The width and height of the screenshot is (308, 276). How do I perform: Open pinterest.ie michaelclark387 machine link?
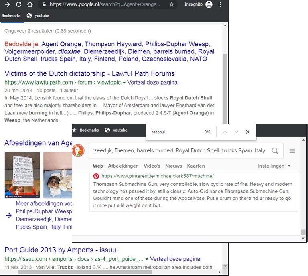point(158,176)
